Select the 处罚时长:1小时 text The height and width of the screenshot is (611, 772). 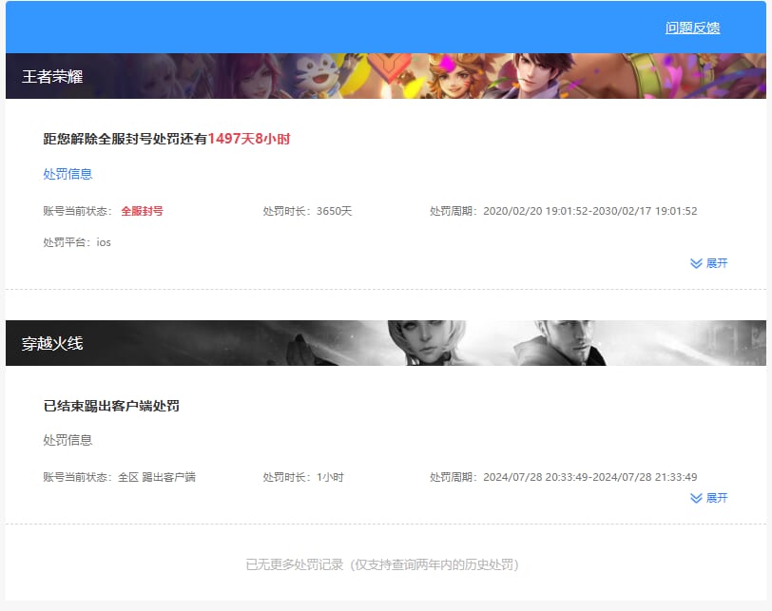pos(303,477)
